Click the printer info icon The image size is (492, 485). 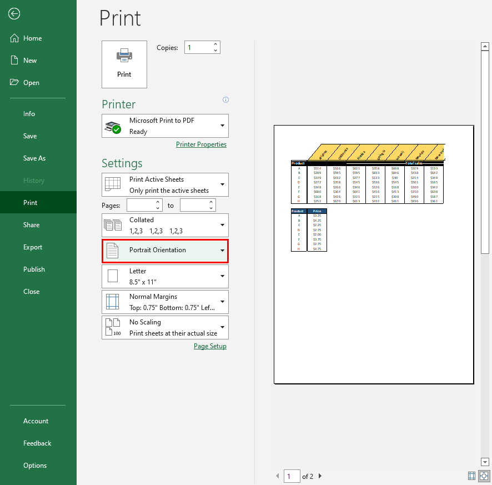point(225,100)
